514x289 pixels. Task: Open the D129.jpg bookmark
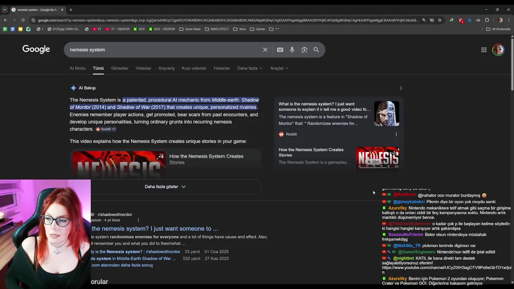63,29
